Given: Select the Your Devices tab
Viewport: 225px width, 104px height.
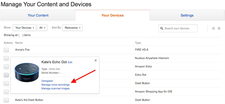Looking at the screenshot, I should [112, 15].
